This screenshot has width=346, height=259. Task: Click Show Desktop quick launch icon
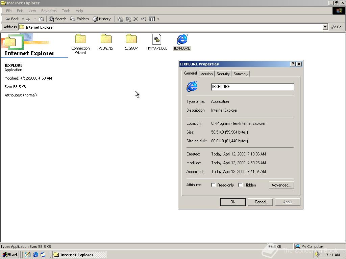pos(28,255)
